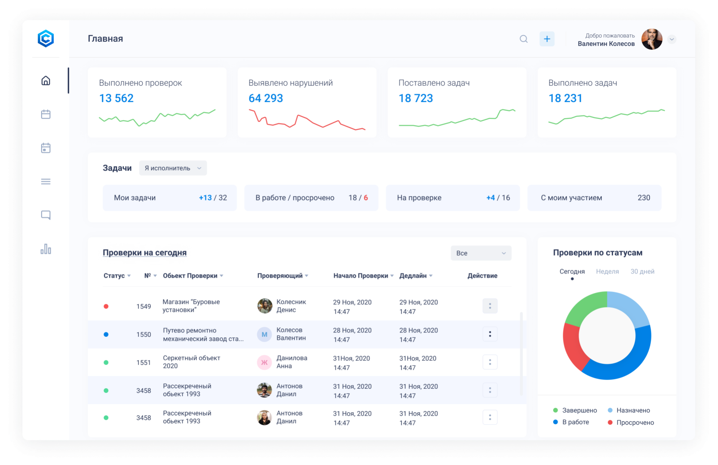Open the "Все" filter dropdown
Image resolution: width=718 pixels, height=465 pixels.
(481, 253)
